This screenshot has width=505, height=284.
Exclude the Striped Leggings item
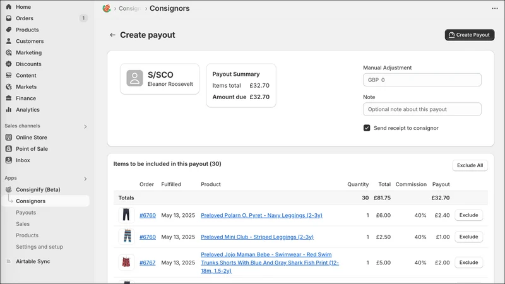(468, 237)
